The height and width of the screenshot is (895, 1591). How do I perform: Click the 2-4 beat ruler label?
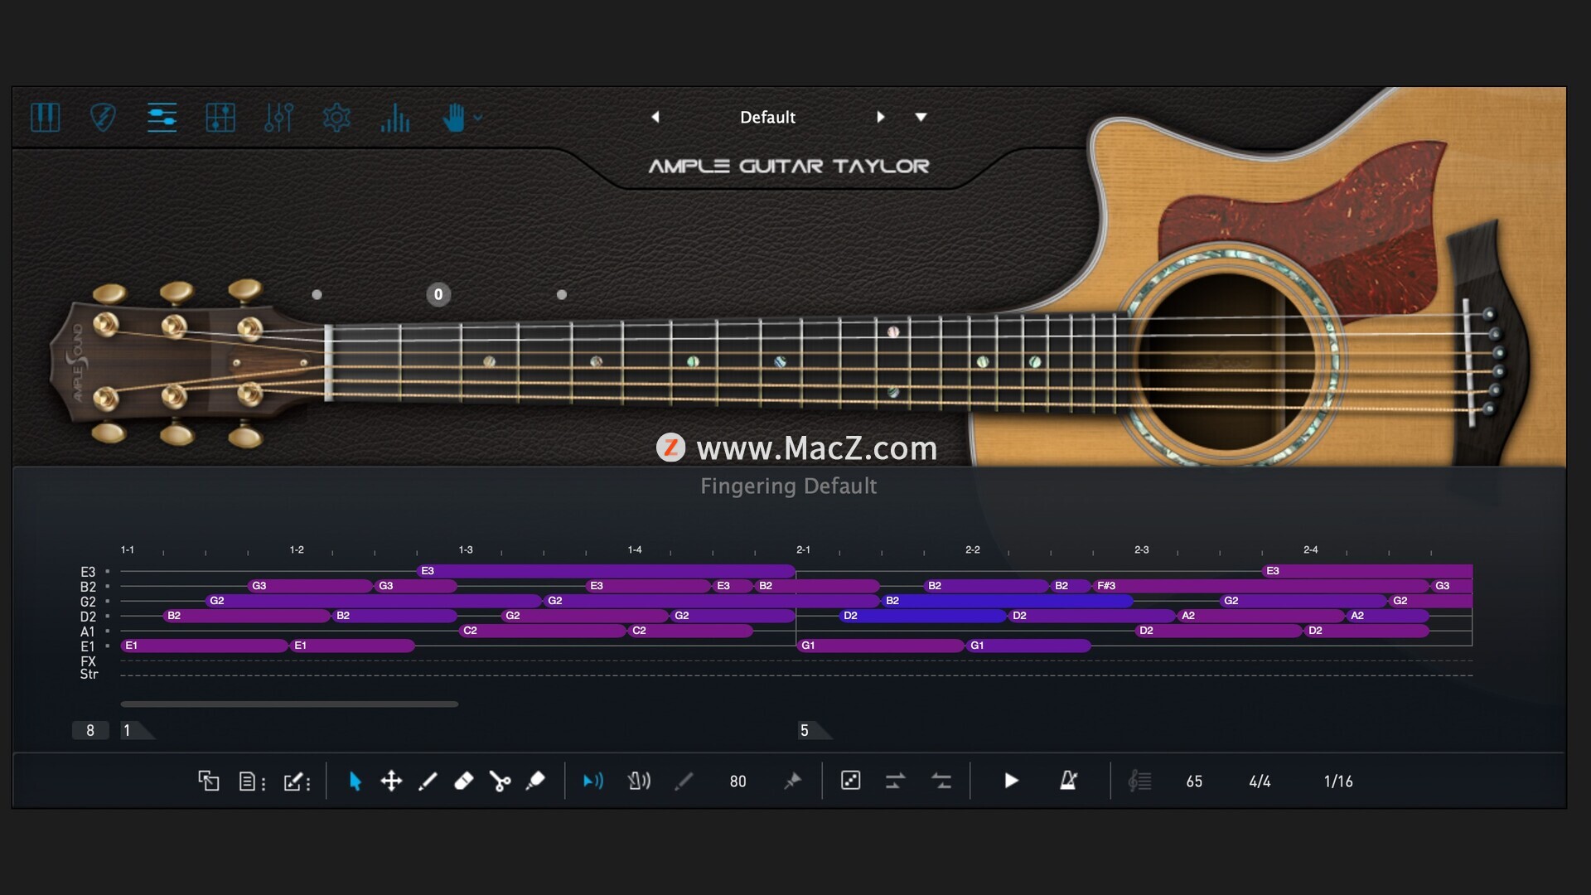pyautogui.click(x=1311, y=549)
